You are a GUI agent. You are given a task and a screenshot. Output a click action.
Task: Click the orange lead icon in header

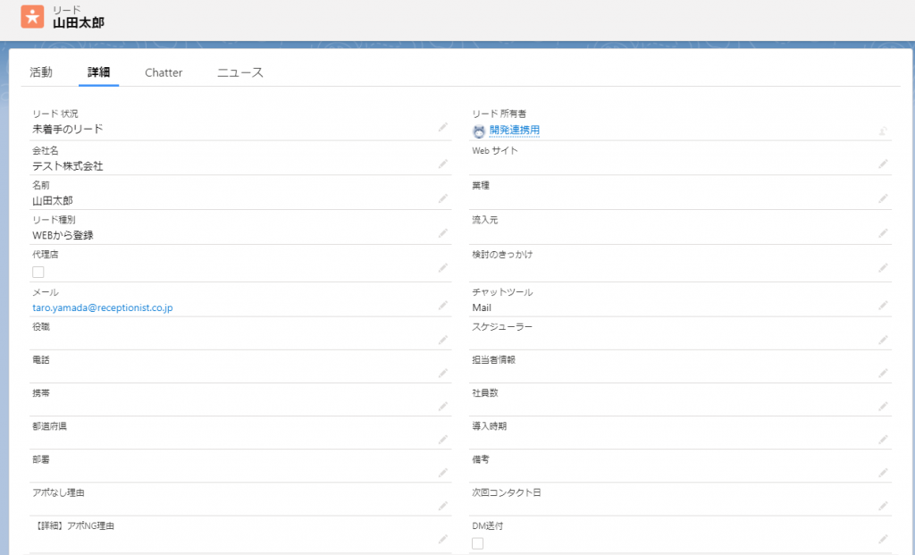point(32,16)
